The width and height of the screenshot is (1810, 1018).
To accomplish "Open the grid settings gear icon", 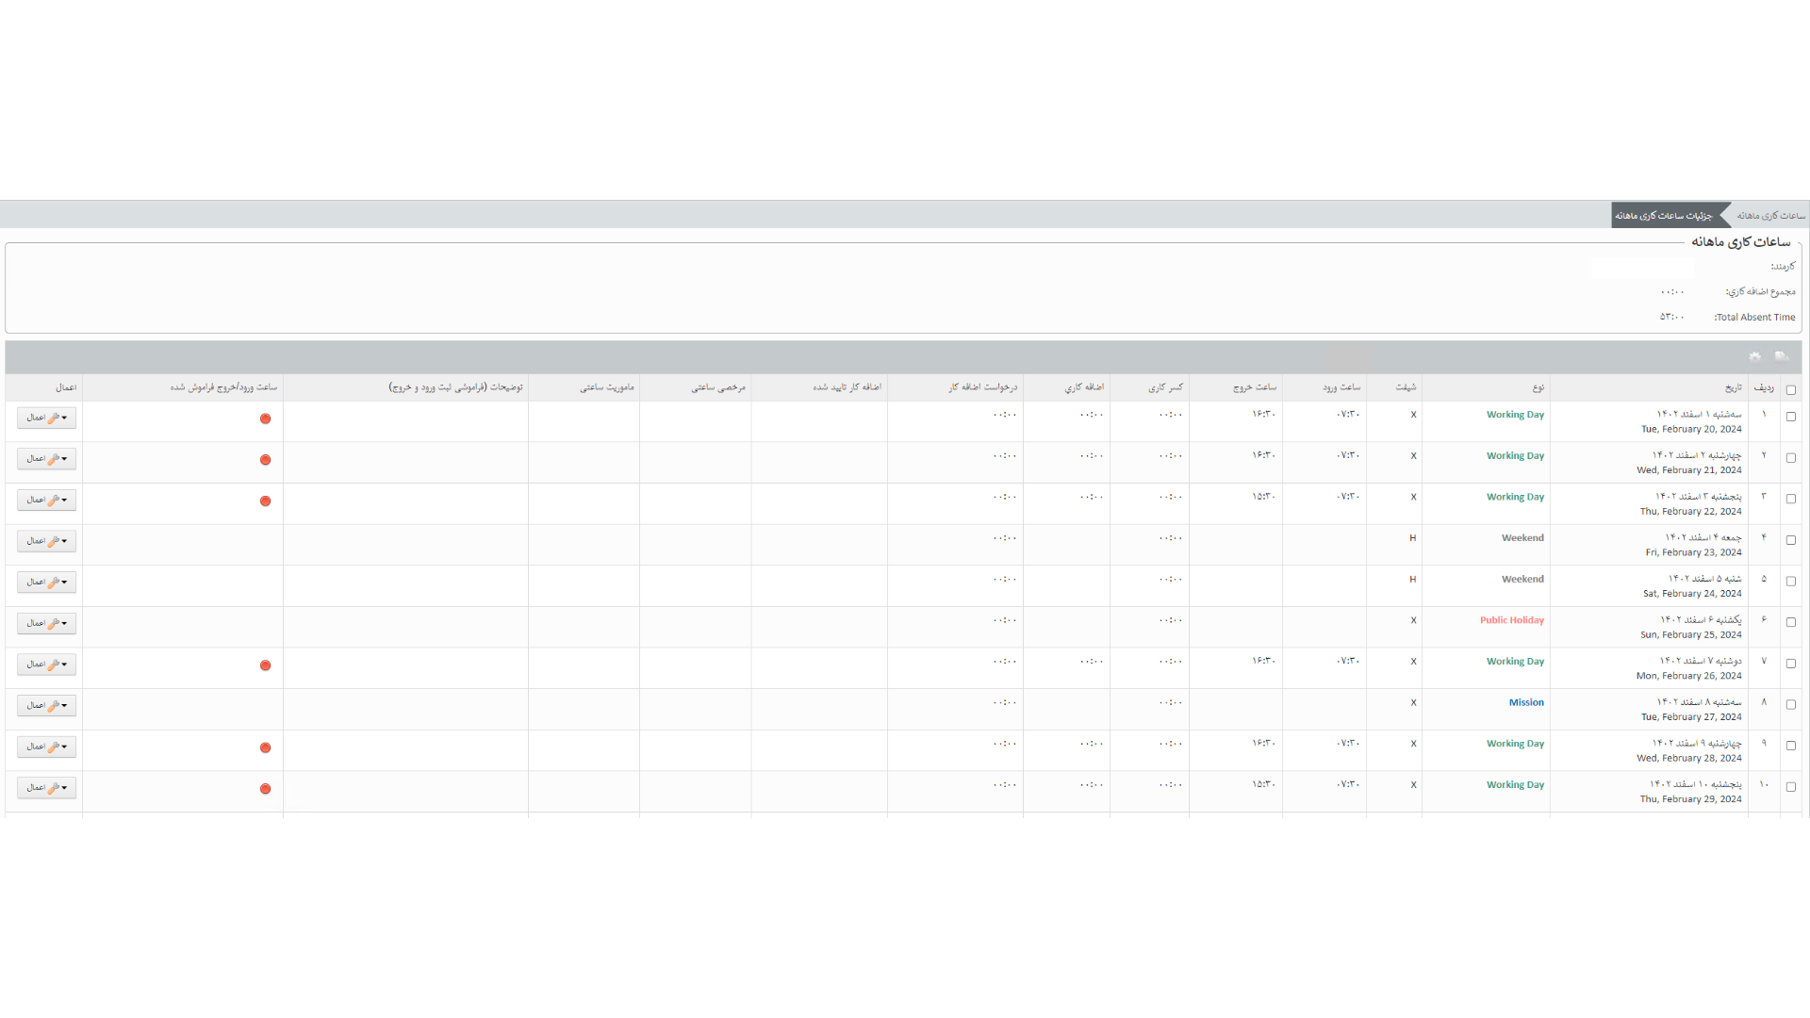I will click(1754, 356).
